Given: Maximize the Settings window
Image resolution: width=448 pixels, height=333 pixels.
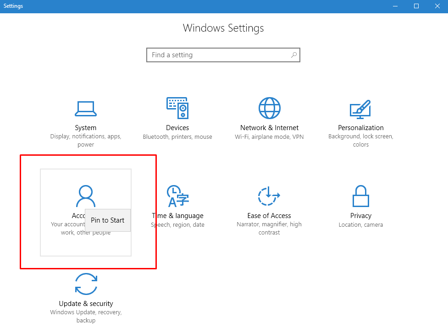Looking at the screenshot, I should tap(416, 6).
